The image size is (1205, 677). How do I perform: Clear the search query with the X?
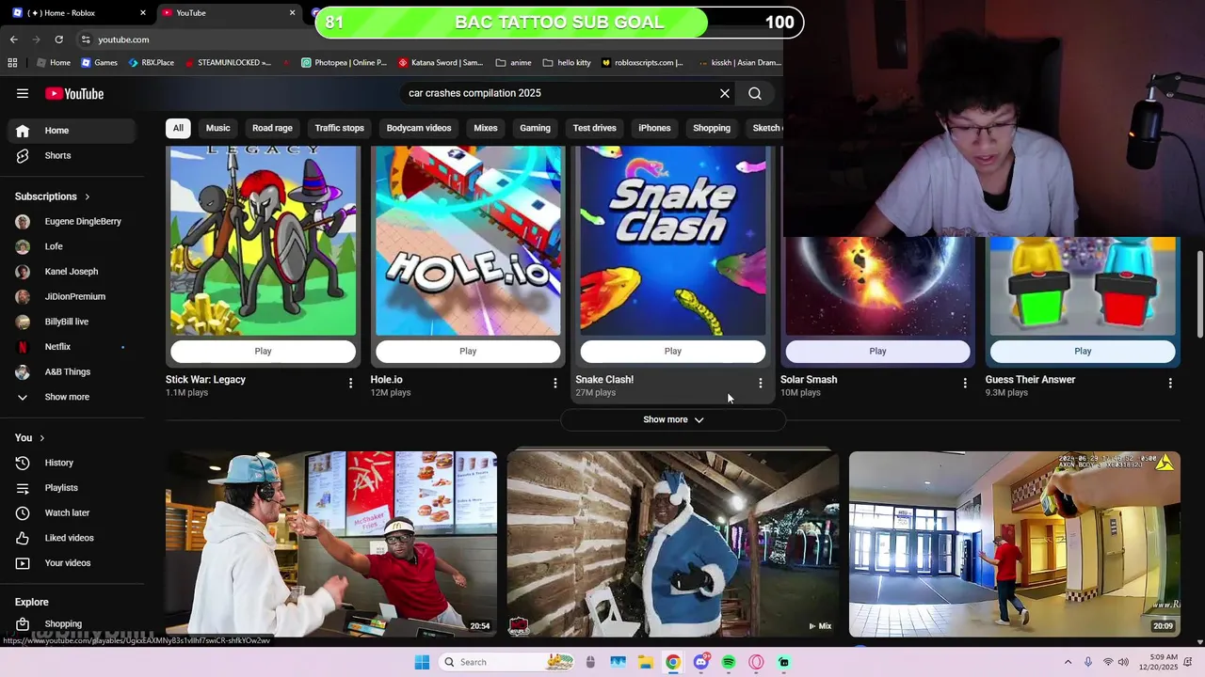point(725,93)
